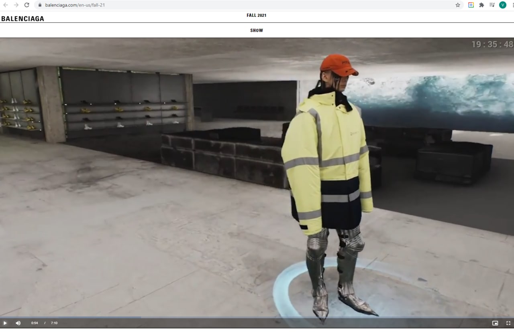Open the media control queue icon
This screenshot has width=514, height=332.
click(x=492, y=5)
